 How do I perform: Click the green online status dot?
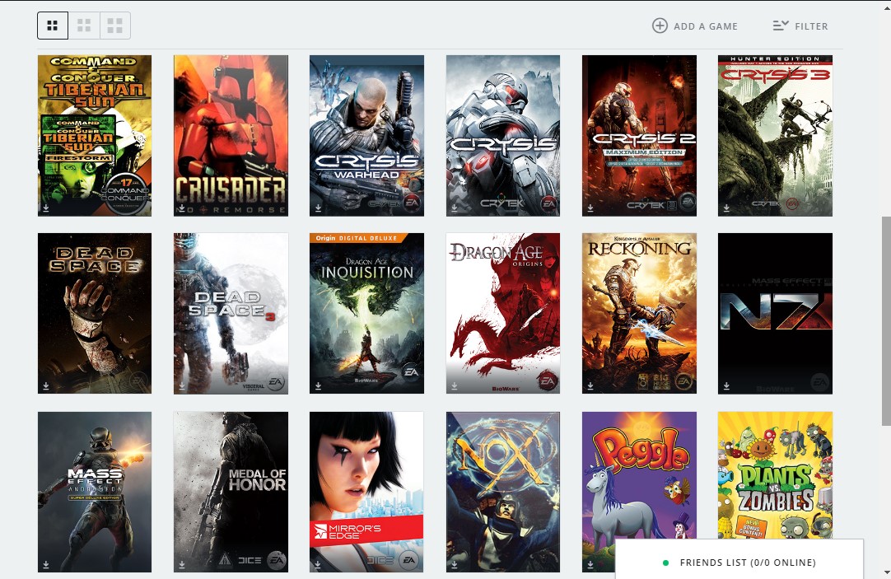tap(665, 563)
